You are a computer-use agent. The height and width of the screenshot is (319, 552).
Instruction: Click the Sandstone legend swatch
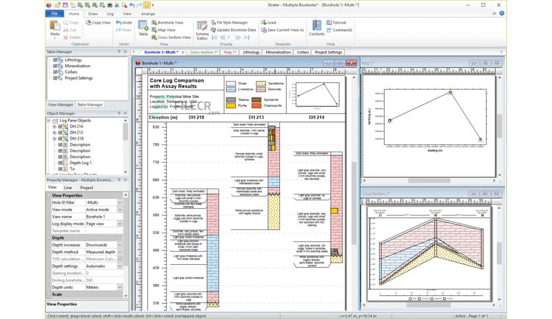coord(261,84)
